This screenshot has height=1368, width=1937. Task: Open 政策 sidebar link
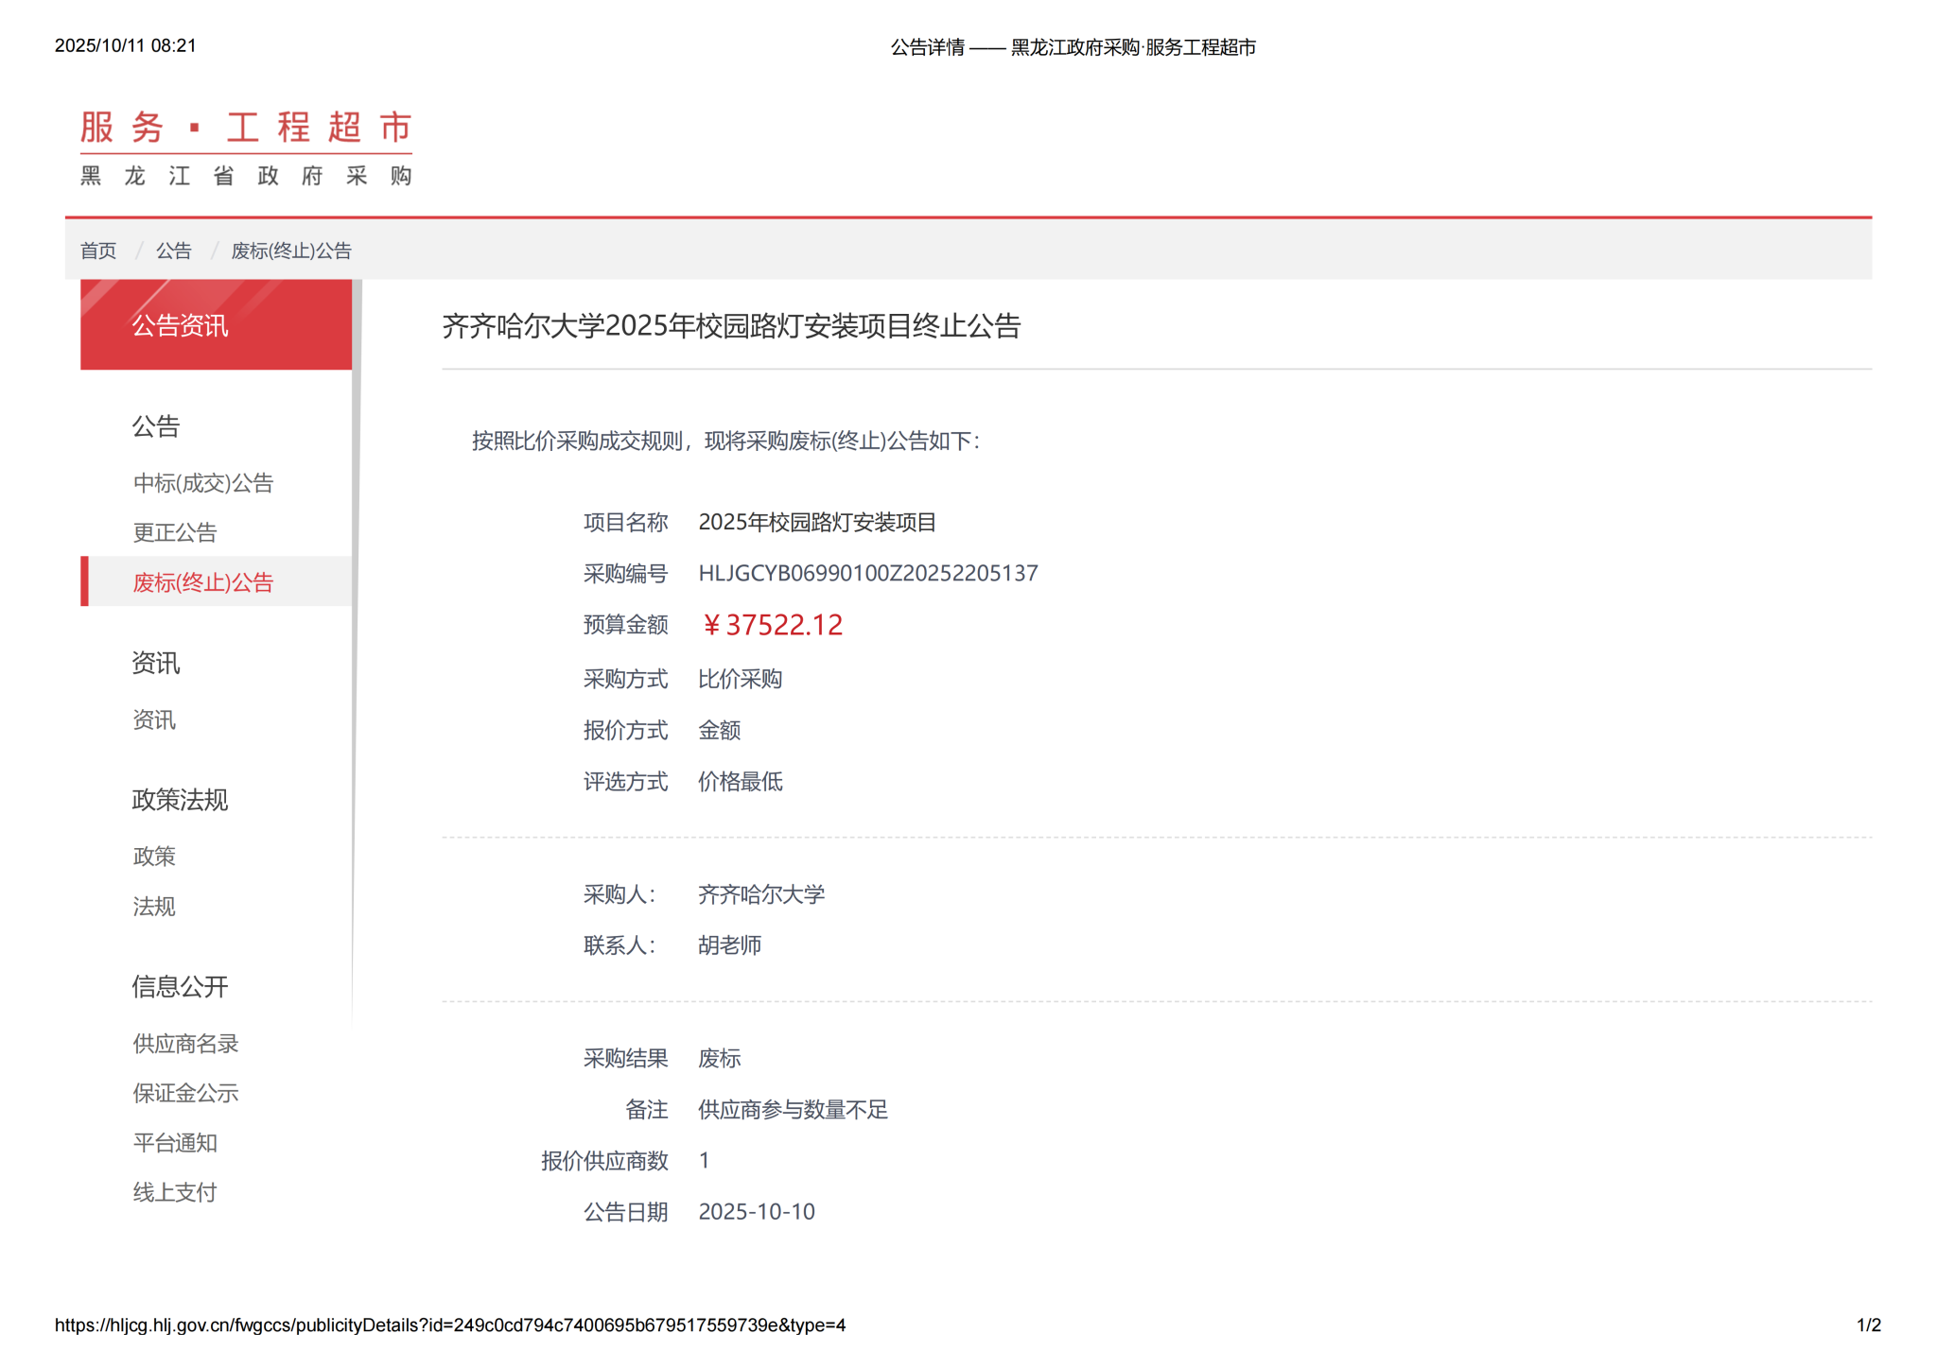(x=154, y=857)
